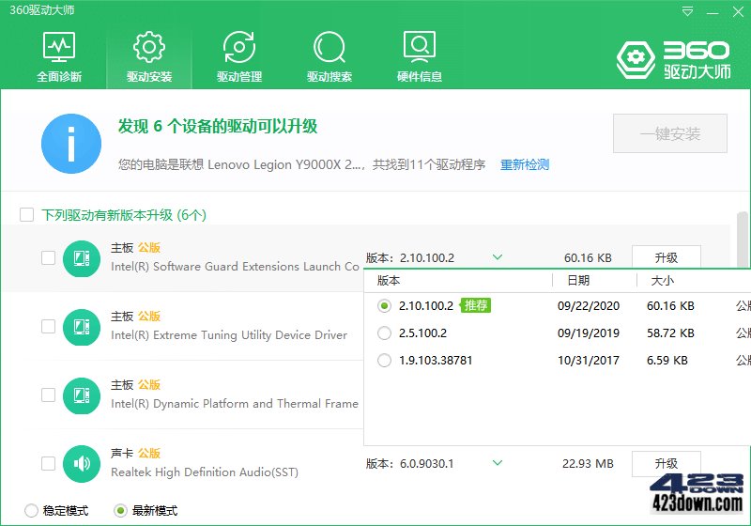
Task: Open the 全面诊断 diagnosis icon
Action: pyautogui.click(x=59, y=47)
